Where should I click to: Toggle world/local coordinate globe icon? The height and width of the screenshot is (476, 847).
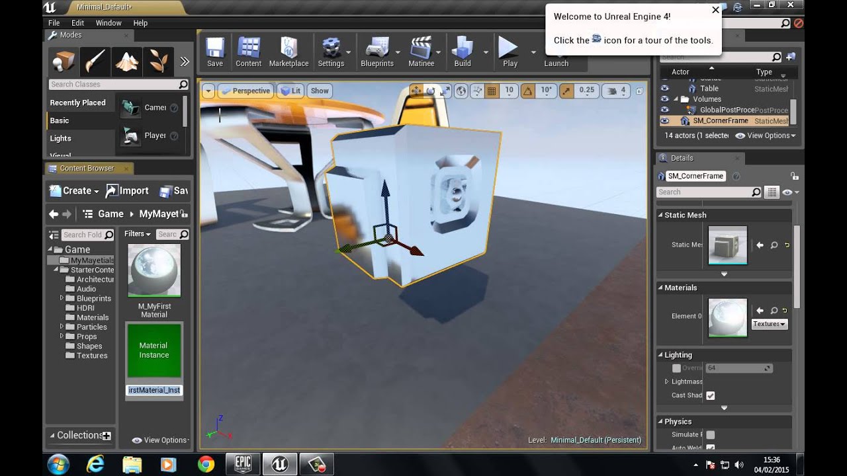coord(461,91)
